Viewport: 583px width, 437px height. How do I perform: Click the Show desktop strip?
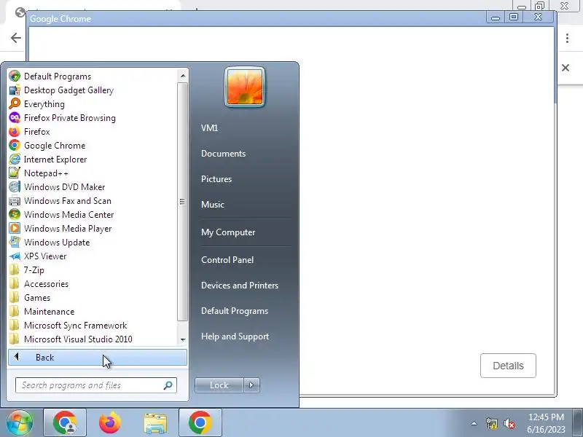click(x=578, y=422)
